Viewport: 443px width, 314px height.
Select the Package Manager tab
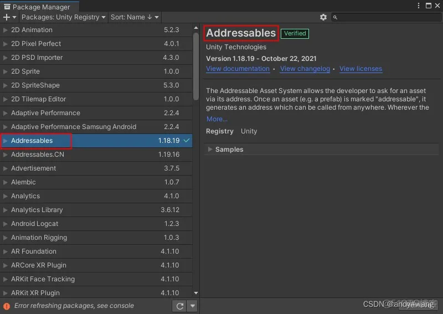[x=39, y=6]
